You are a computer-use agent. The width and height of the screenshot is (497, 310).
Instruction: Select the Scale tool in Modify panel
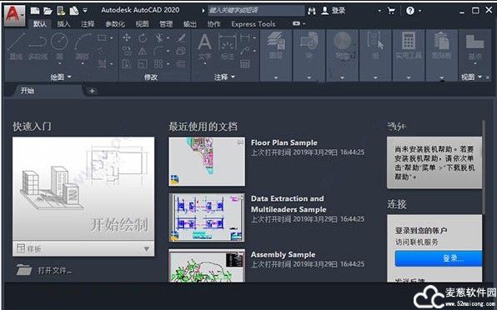143,64
